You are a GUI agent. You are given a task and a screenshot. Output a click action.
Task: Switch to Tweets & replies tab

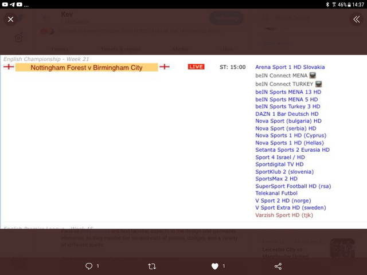click(x=121, y=49)
